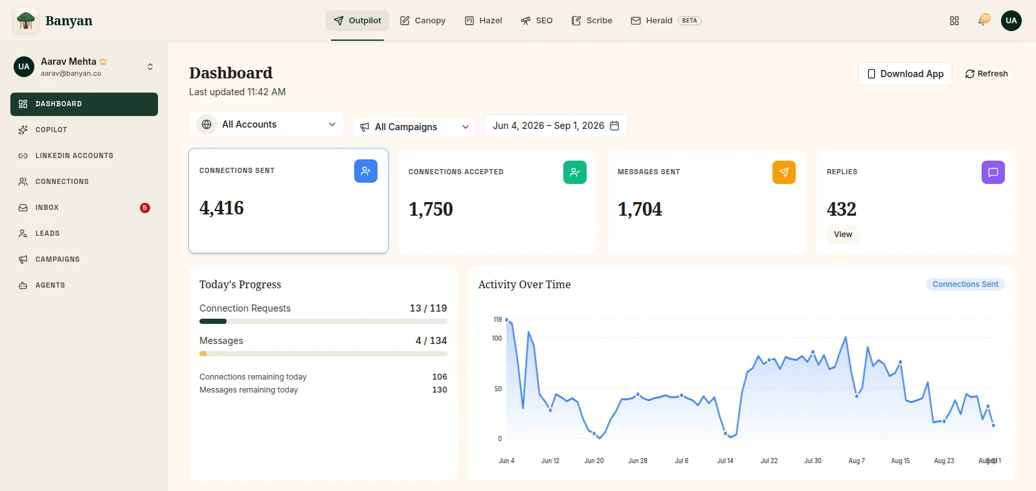Switch to the Hazel tab
1036x491 pixels.
(x=484, y=21)
